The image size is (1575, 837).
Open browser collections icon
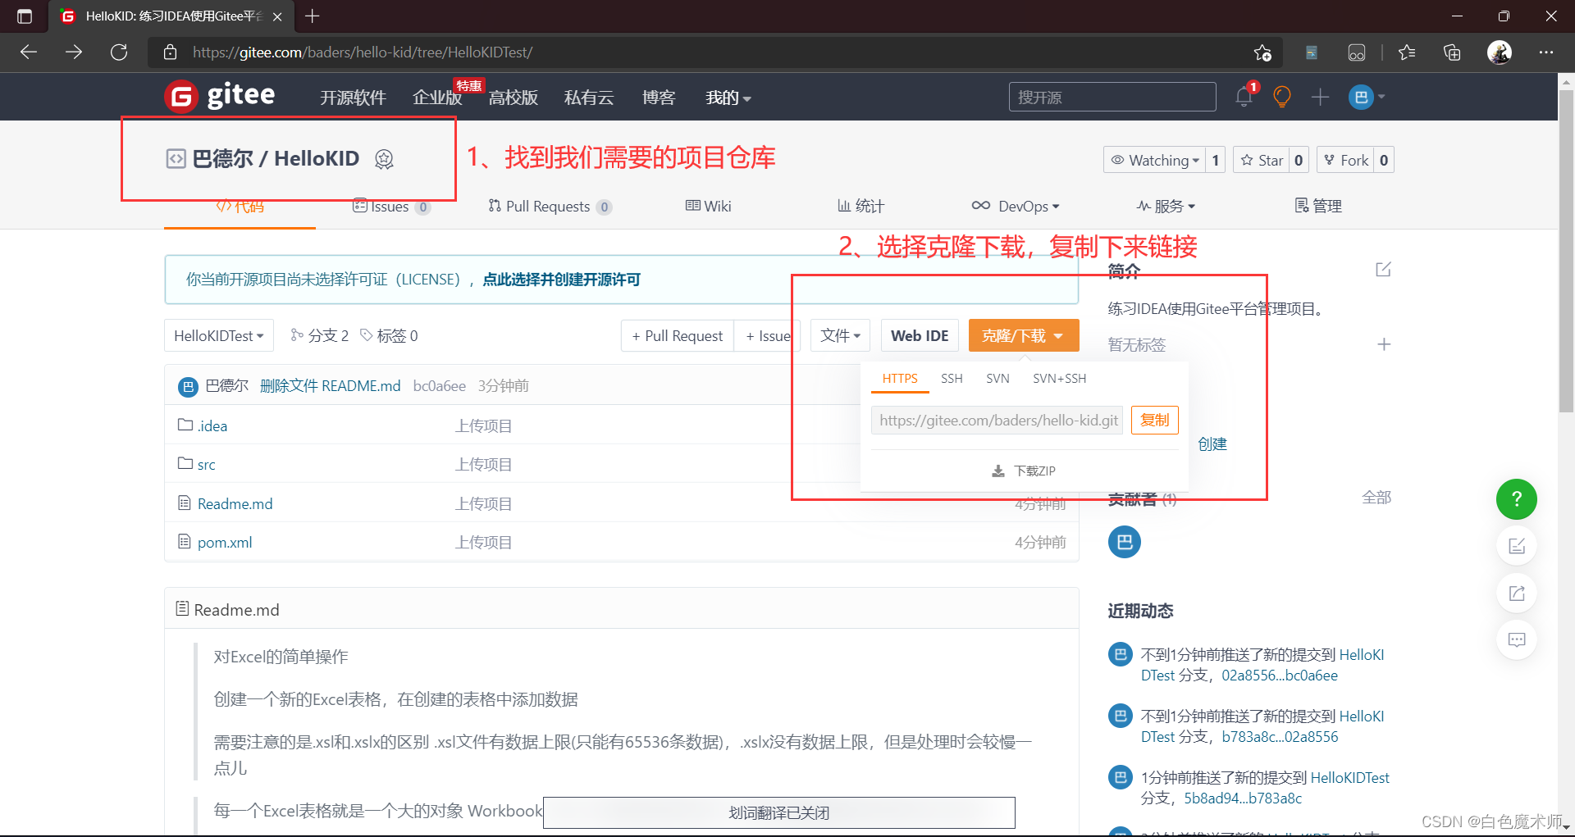1452,52
